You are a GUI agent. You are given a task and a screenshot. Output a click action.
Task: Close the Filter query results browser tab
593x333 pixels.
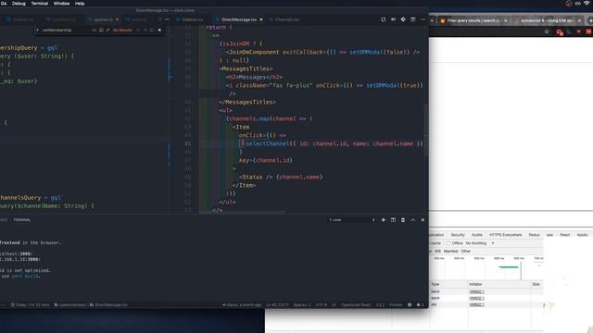(x=506, y=20)
